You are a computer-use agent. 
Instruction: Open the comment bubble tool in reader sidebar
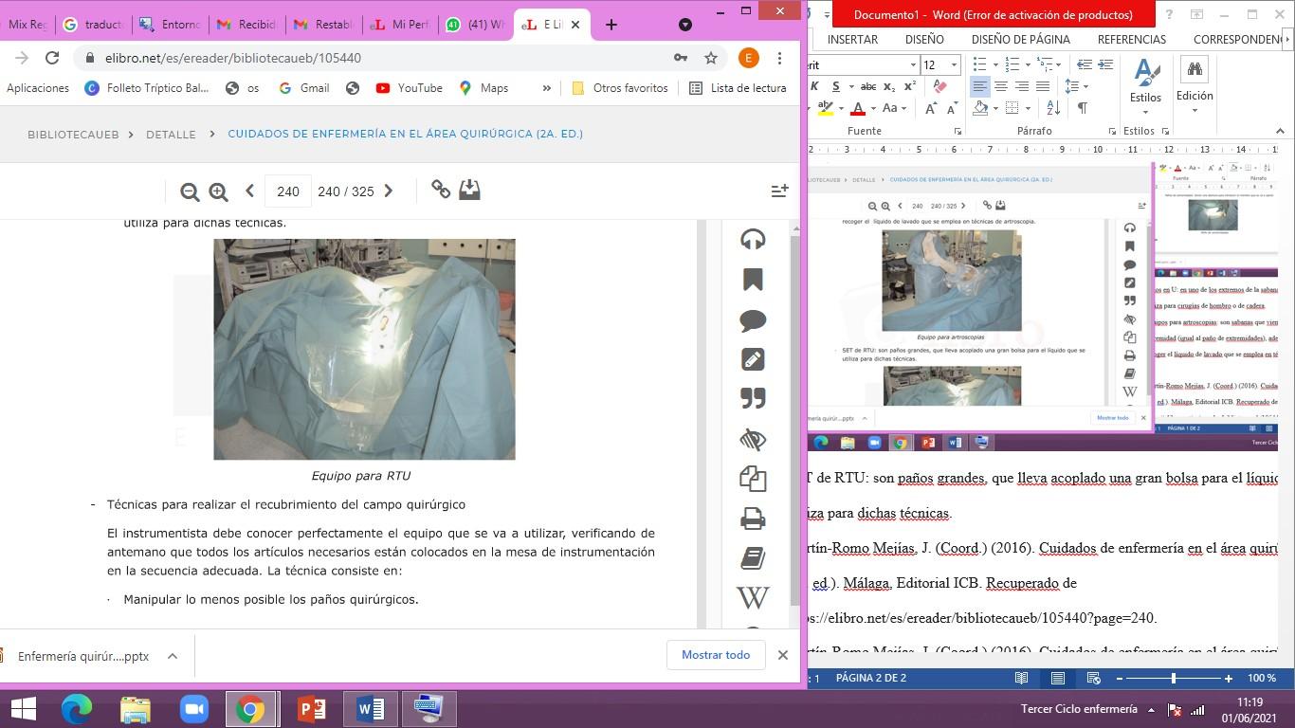tap(753, 319)
